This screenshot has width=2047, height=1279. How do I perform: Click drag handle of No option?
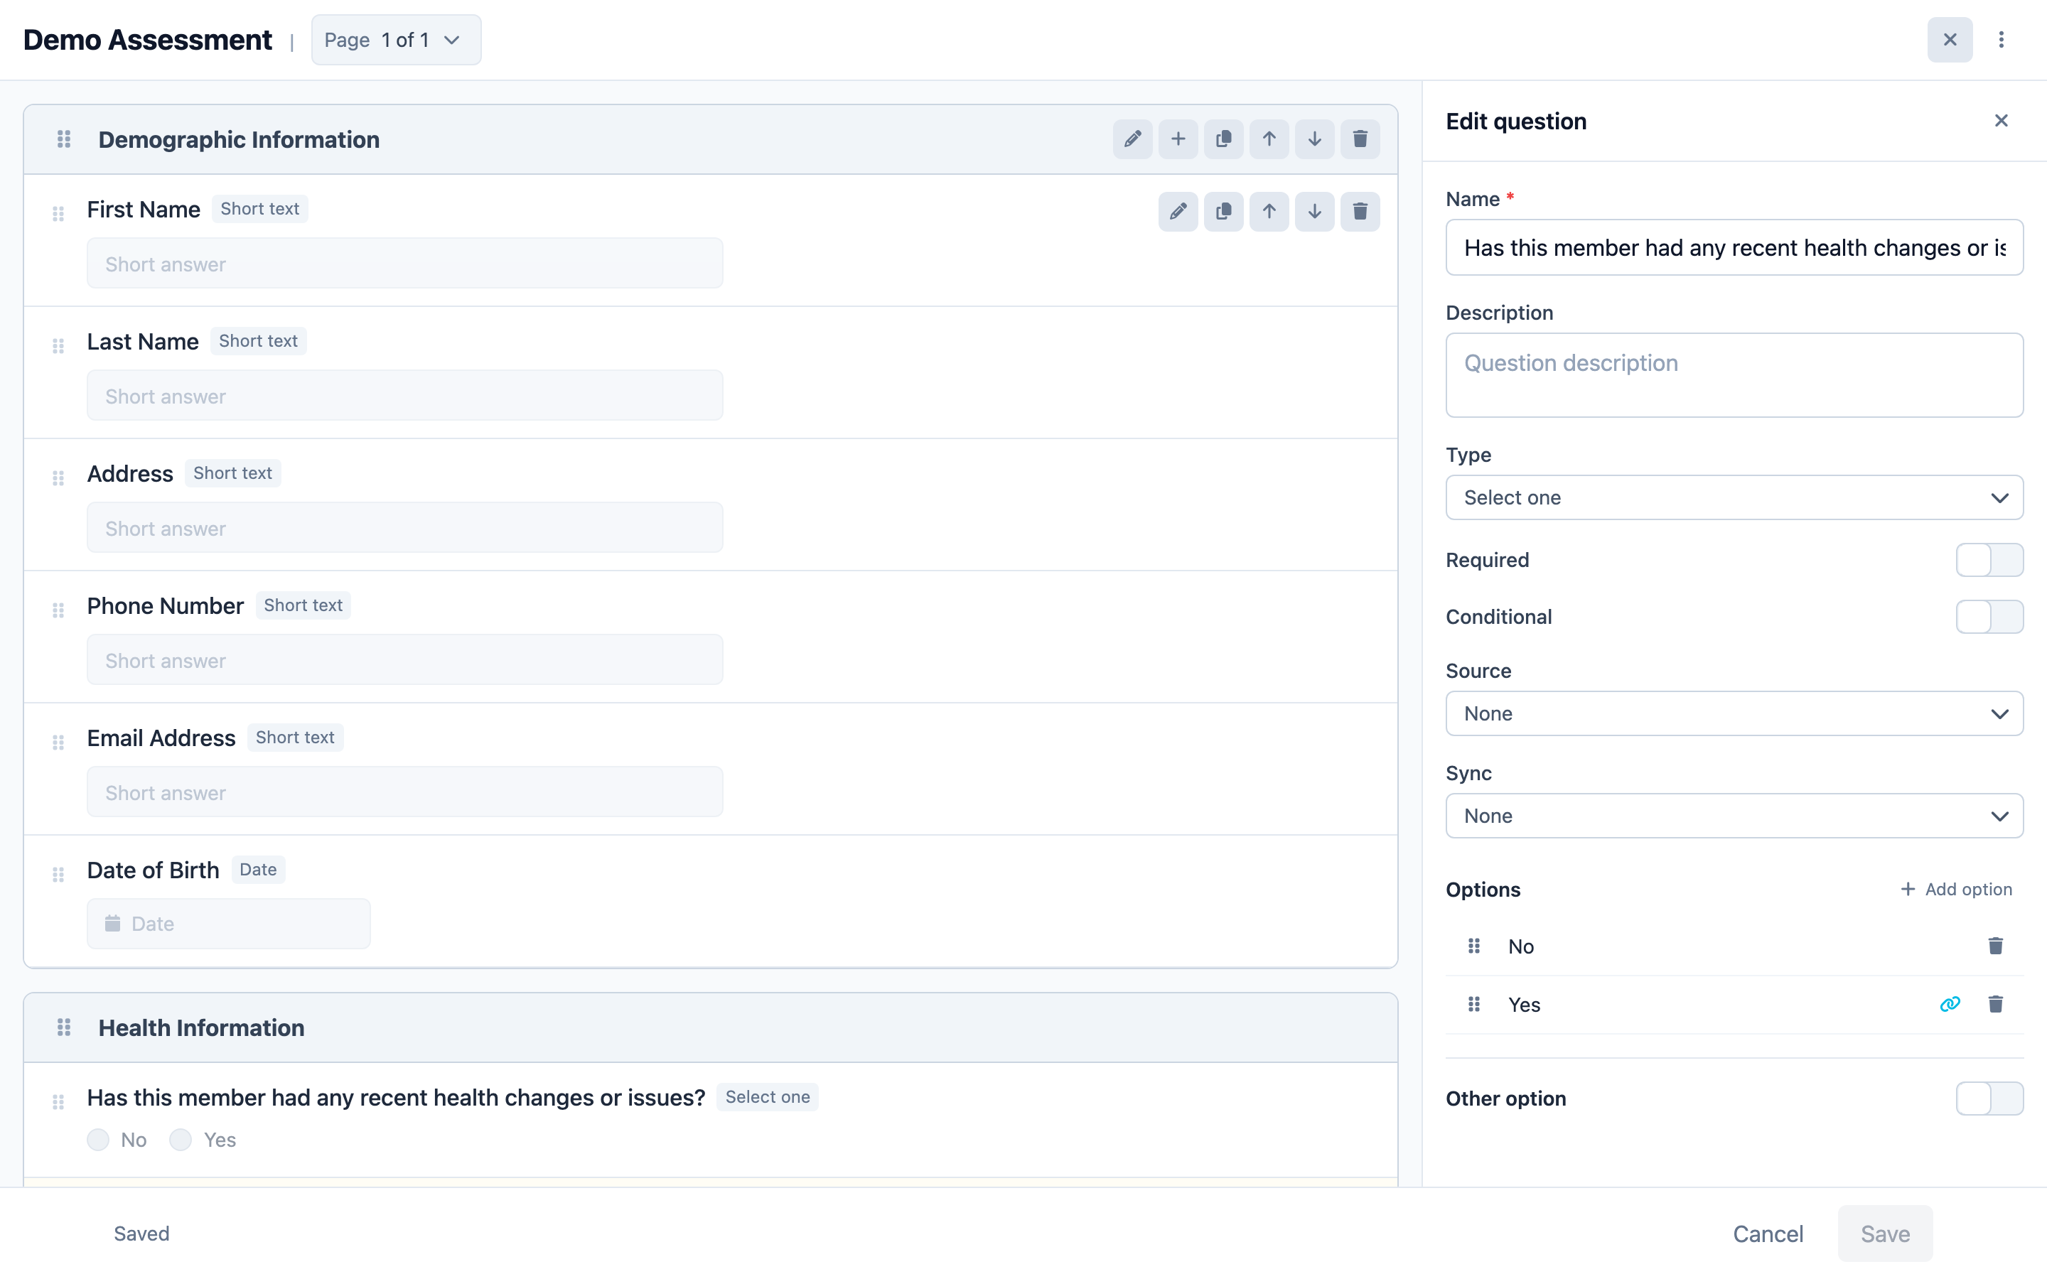click(1473, 946)
